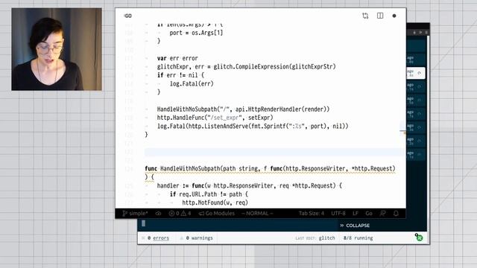Trigger refresh icon on highlighted Tilt resource row
The width and height of the screenshot is (477, 268).
(x=419, y=73)
